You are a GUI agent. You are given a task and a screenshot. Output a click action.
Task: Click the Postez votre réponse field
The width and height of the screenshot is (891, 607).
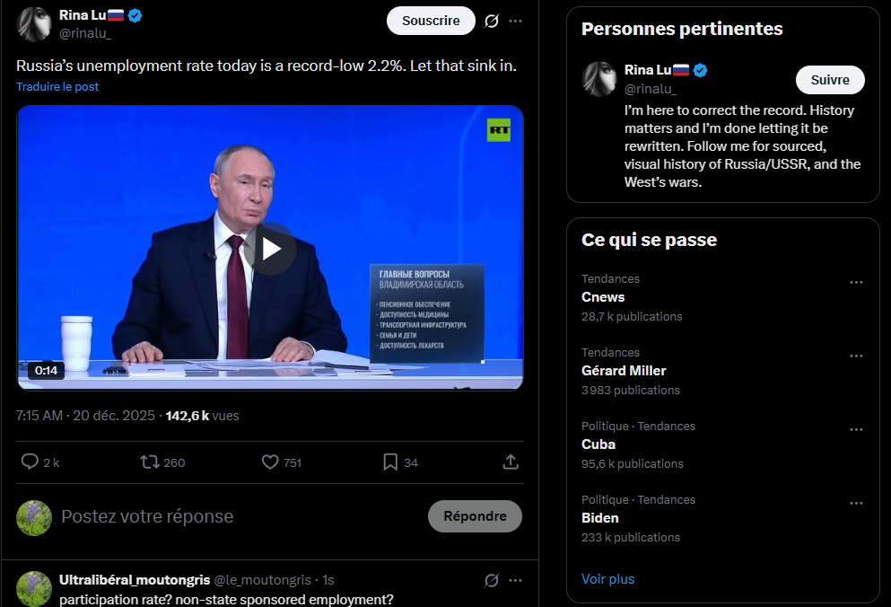point(239,516)
